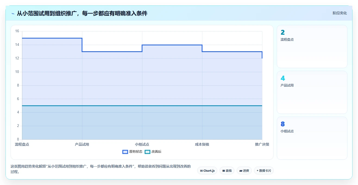This screenshot has height=185, width=358.
Task: Click the y-axis value 2
Action: pyautogui.click(x=18, y=126)
